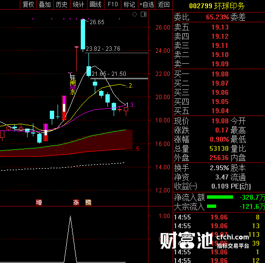Click the 开闸放水 signal annotation
This screenshot has width=265, height=263.
coord(73,85)
